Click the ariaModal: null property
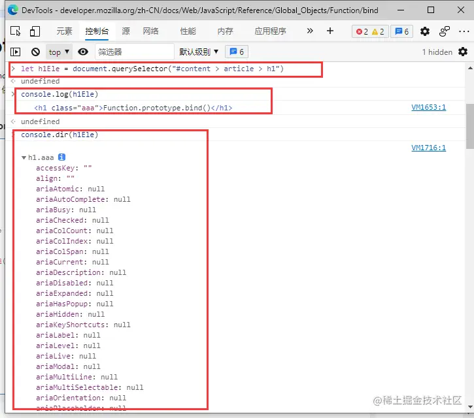 pos(68,366)
